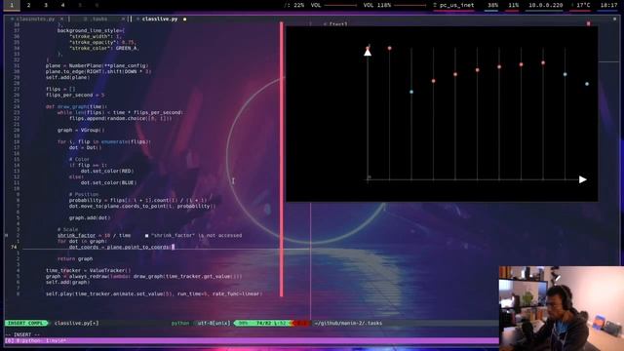This screenshot has width=624, height=351.
Task: Click the first VOL slider in status bar
Action: tap(340, 5)
